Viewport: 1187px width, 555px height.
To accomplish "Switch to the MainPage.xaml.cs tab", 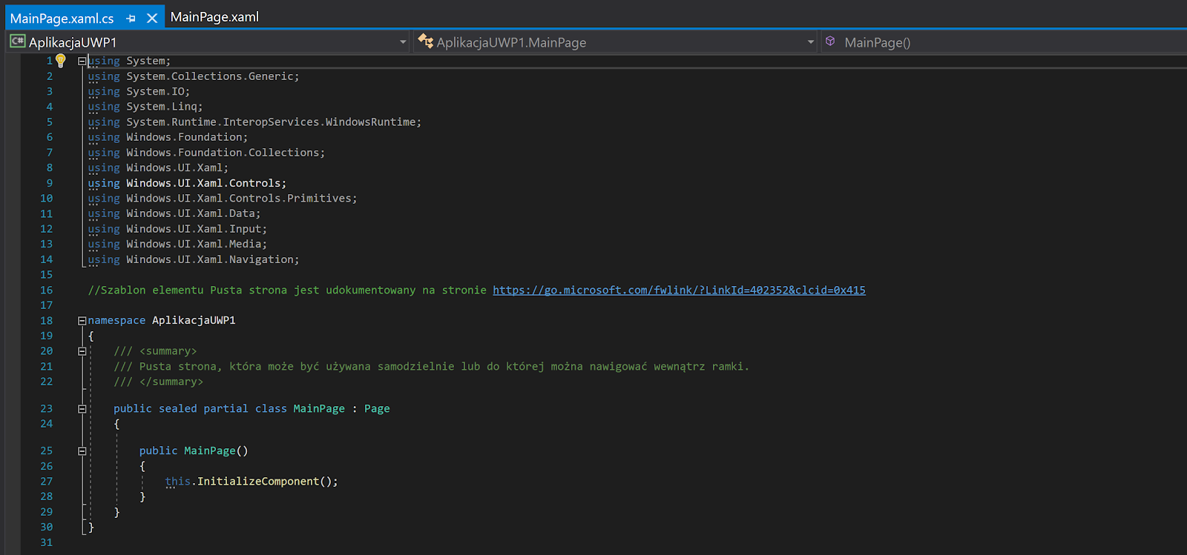I will (62, 19).
